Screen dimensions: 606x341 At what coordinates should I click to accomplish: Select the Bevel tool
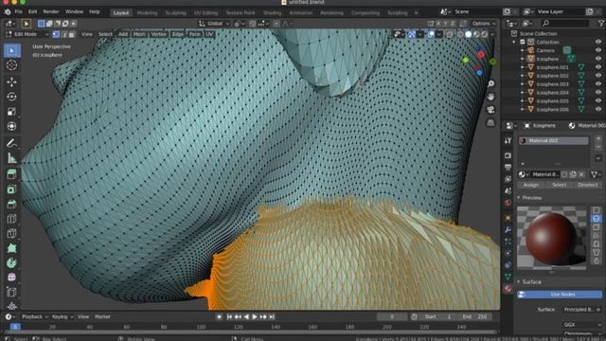[x=11, y=205]
